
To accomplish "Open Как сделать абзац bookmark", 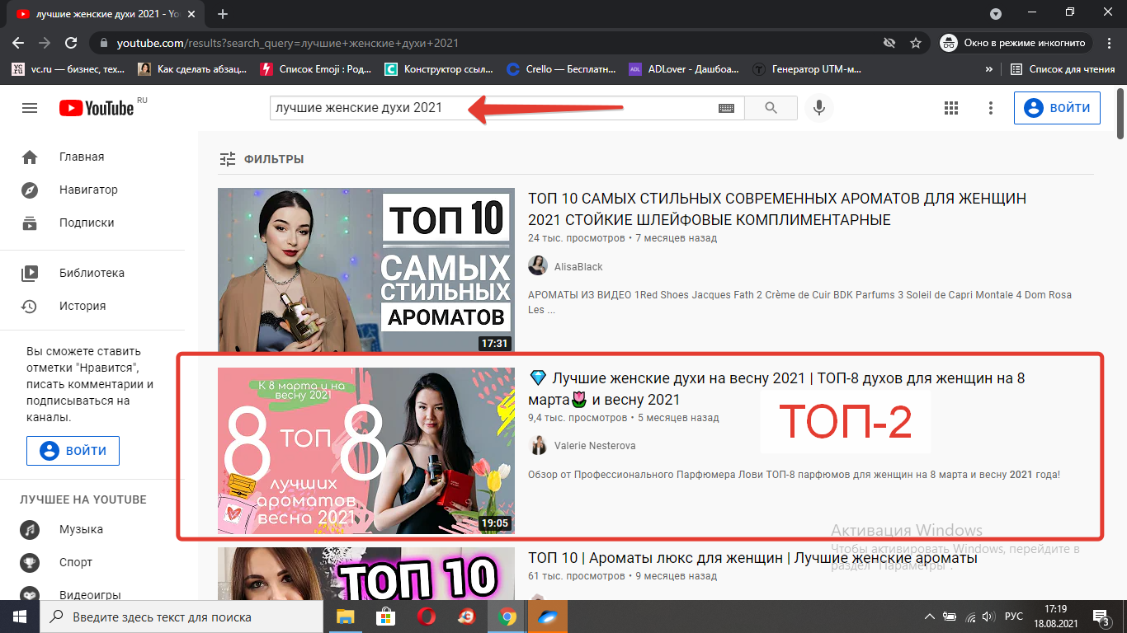I will (191, 69).
